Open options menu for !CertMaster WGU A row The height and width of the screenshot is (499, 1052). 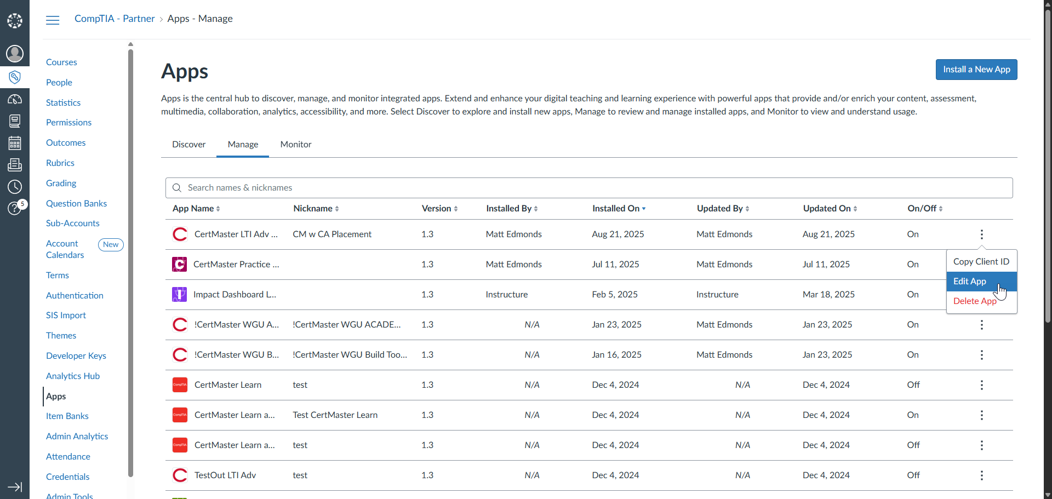tap(981, 325)
